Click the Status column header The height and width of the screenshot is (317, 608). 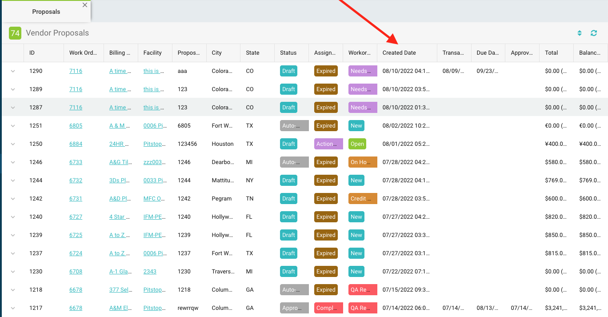[x=288, y=53]
